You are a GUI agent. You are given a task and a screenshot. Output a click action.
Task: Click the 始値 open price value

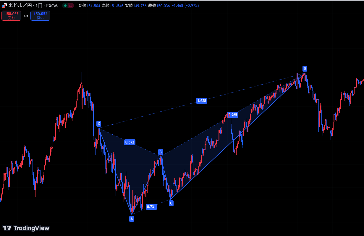pos(93,6)
